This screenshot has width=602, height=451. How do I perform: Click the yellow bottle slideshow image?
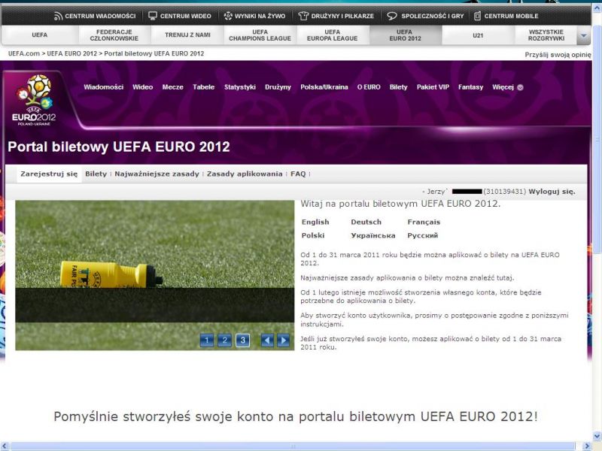pos(155,275)
